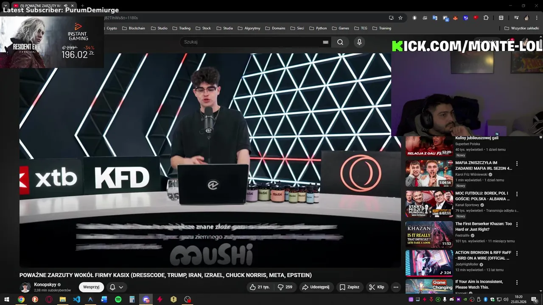
Task: Open the Domains bookmarks folder
Action: coord(275,28)
